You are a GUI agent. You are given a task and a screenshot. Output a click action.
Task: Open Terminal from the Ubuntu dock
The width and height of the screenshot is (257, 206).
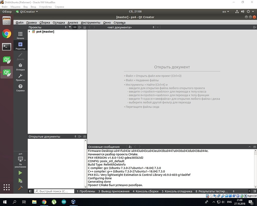(x=7, y=47)
